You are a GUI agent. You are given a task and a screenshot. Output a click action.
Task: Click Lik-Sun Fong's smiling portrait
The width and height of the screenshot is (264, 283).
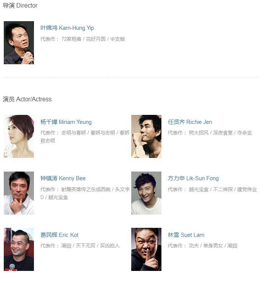(146, 193)
